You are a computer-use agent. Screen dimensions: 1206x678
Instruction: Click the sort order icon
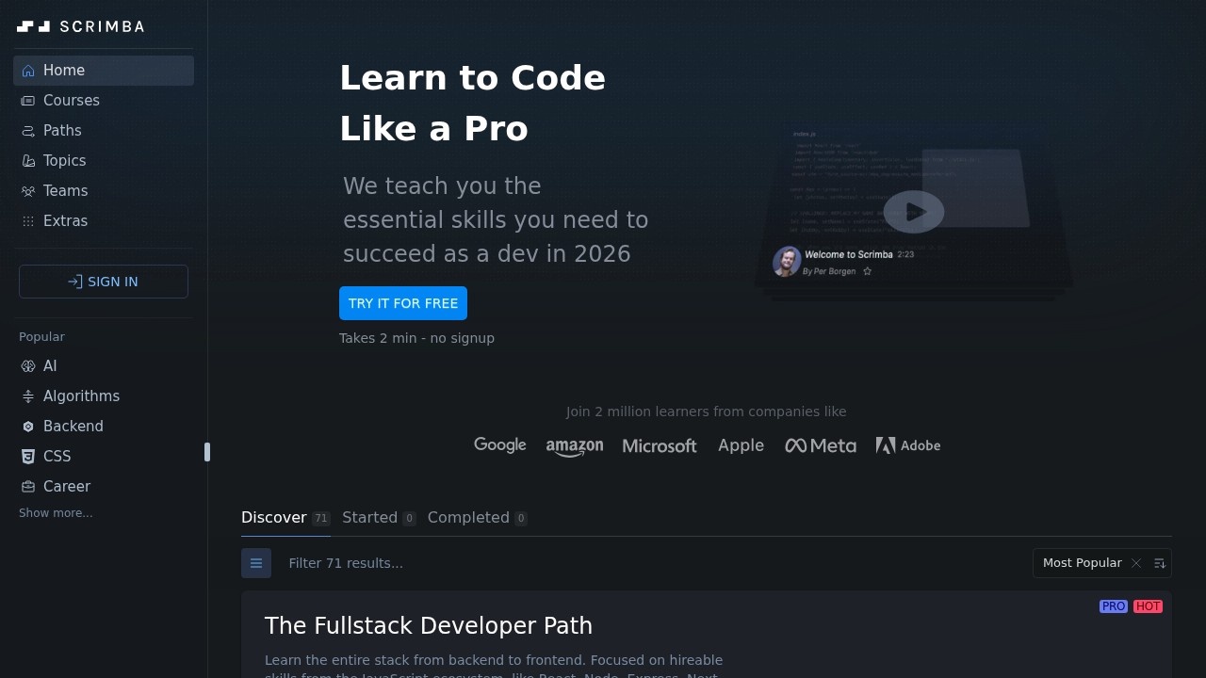coord(1160,563)
